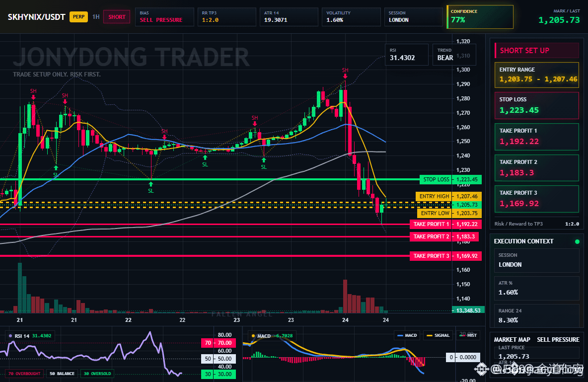Toggle the yellow SIGNAL legend item
This screenshot has width=588, height=382.
(x=438, y=335)
